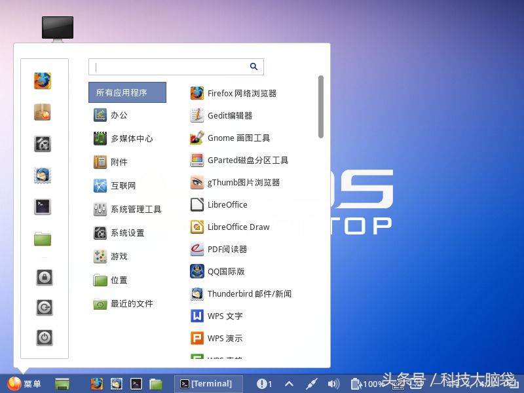Open terminal from the panel launcher
Viewport: 524px width, 393px height.
(136, 384)
